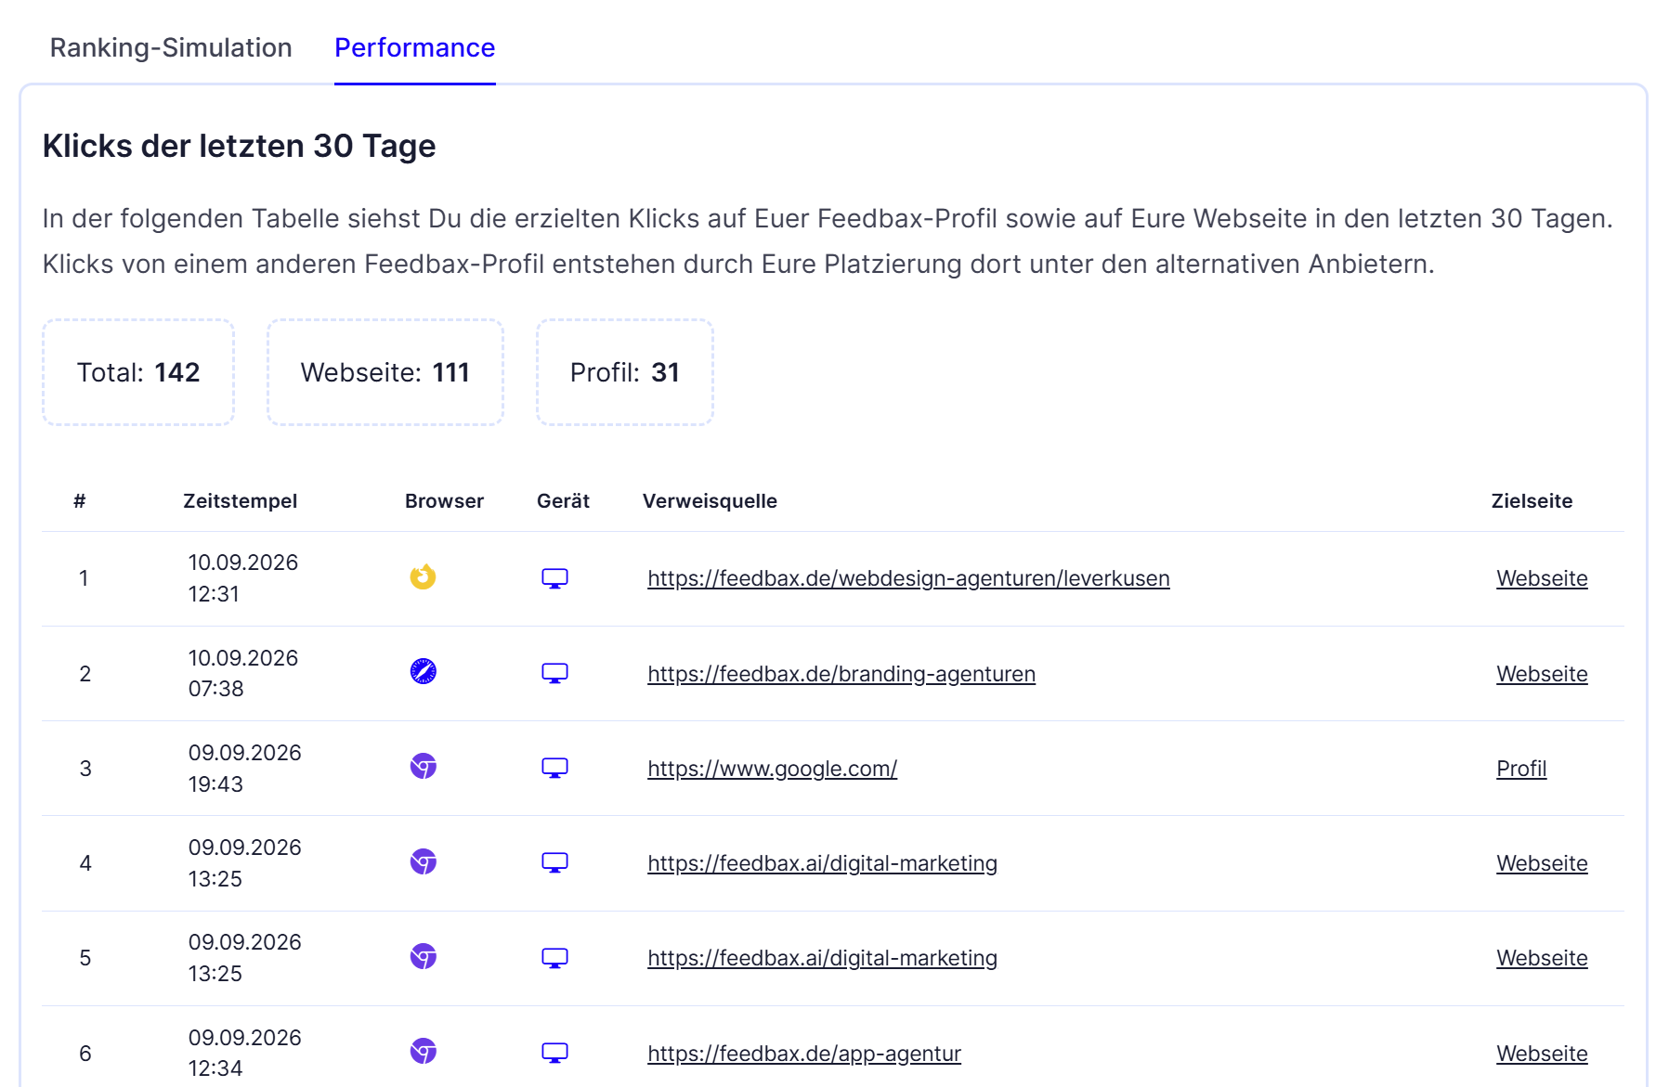The height and width of the screenshot is (1087, 1669).
Task: Click the Safari browser icon in row 2
Action: click(423, 671)
